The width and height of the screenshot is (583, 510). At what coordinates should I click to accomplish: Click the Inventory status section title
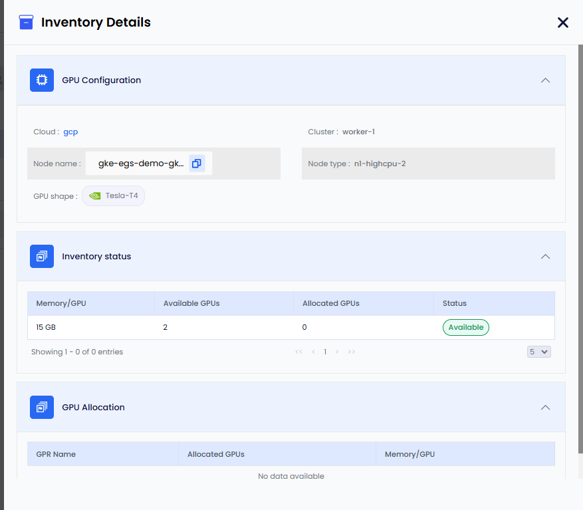coord(96,257)
